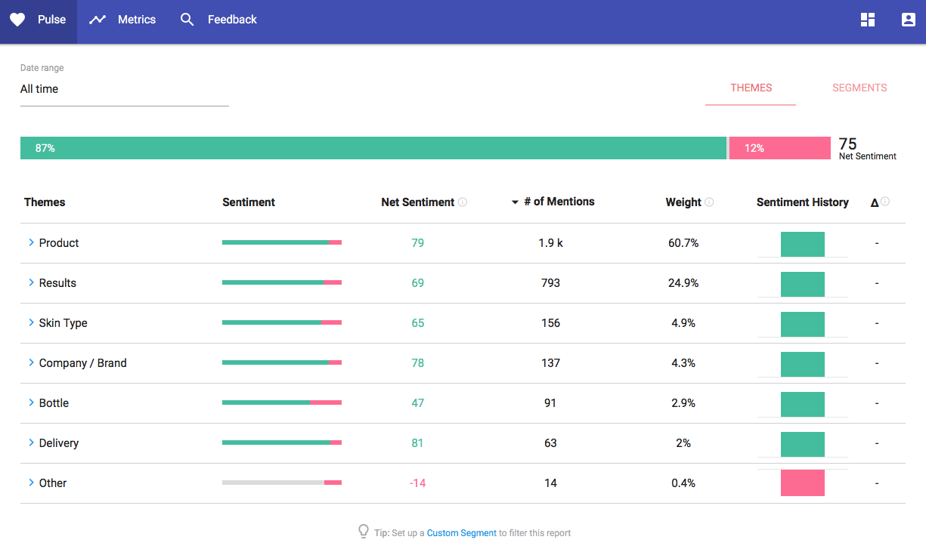Image resolution: width=926 pixels, height=552 pixels.
Task: Click the Pulse heart icon
Action: click(17, 20)
